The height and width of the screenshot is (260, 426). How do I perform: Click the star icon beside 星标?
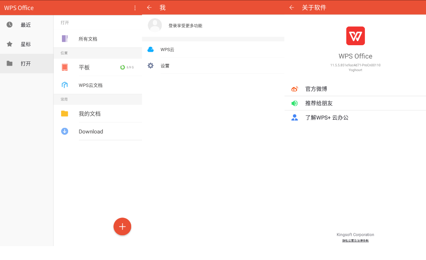click(9, 44)
